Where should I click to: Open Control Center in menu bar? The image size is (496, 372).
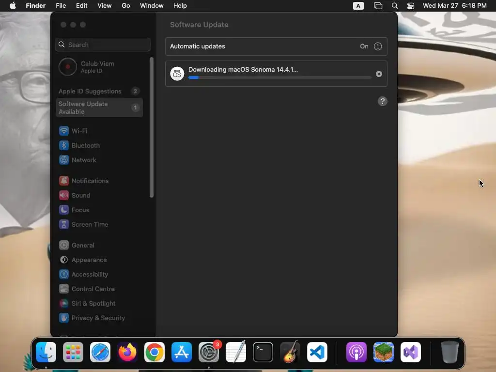click(411, 6)
